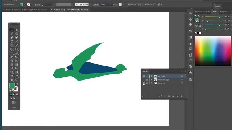Click the Magenta slider in Color panel
Viewport: 232px width, 130px height.
point(214,21)
